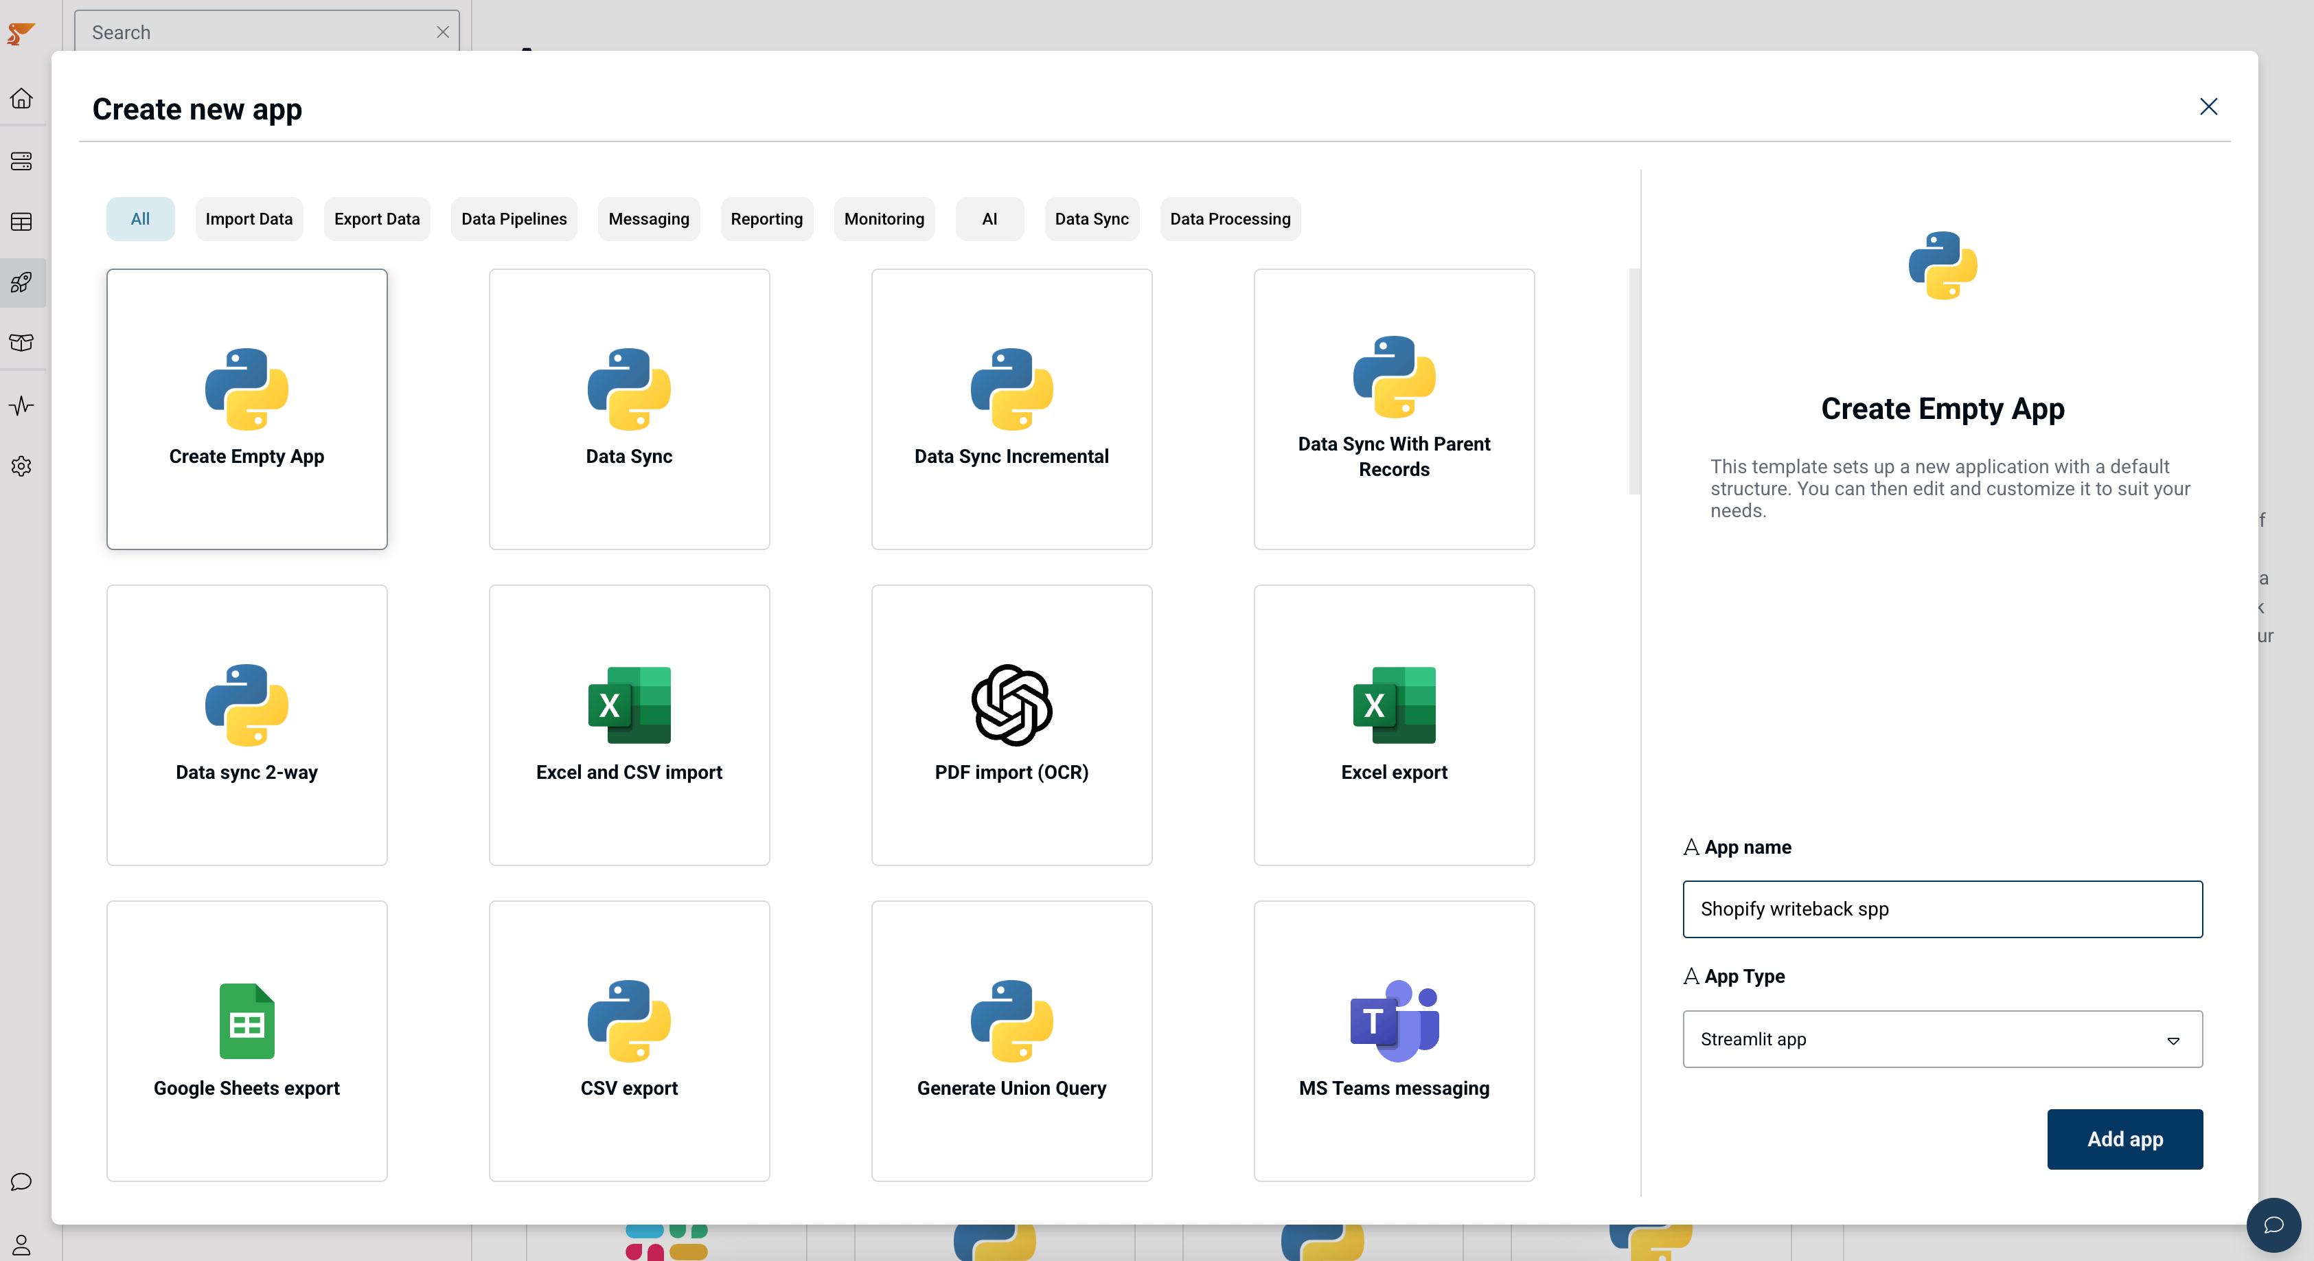The image size is (2314, 1261).
Task: Open the floating support chat button
Action: (x=2273, y=1224)
